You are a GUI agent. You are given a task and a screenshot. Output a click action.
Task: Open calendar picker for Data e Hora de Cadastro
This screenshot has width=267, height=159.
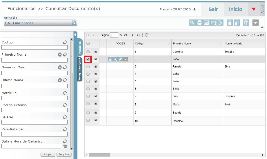coord(65,146)
